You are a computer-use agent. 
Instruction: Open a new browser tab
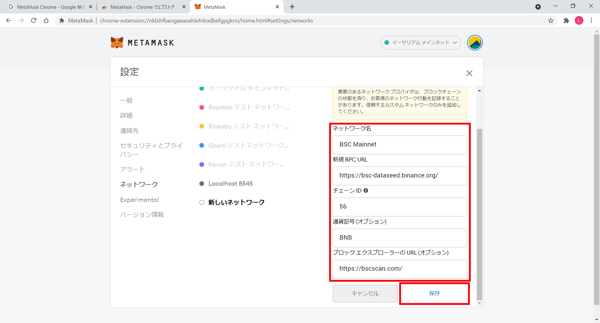[292, 7]
